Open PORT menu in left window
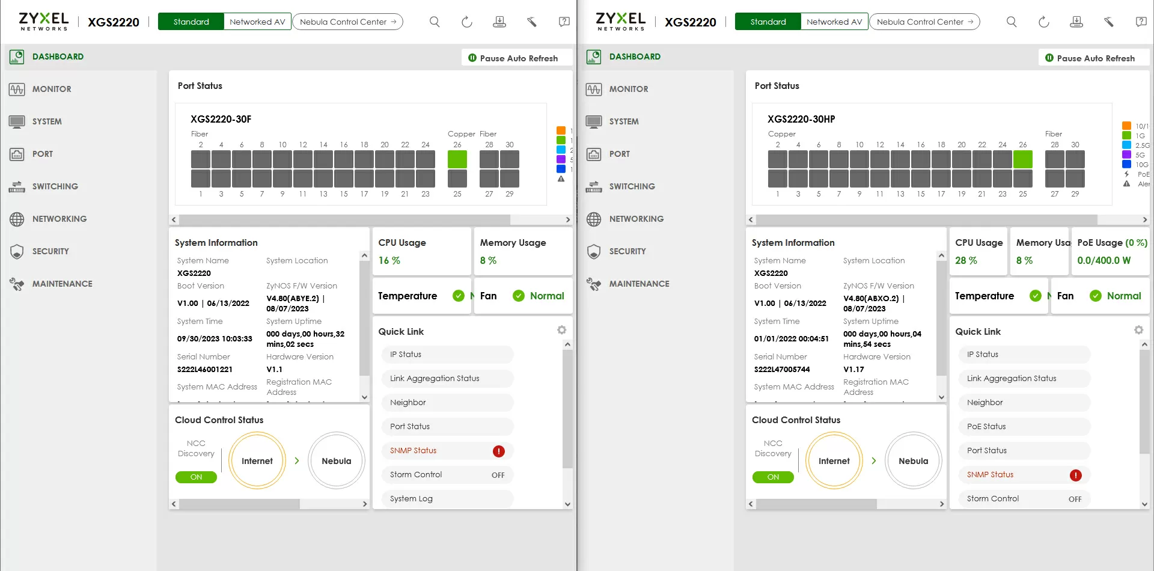Viewport: 1154px width, 571px height. pyautogui.click(x=43, y=154)
